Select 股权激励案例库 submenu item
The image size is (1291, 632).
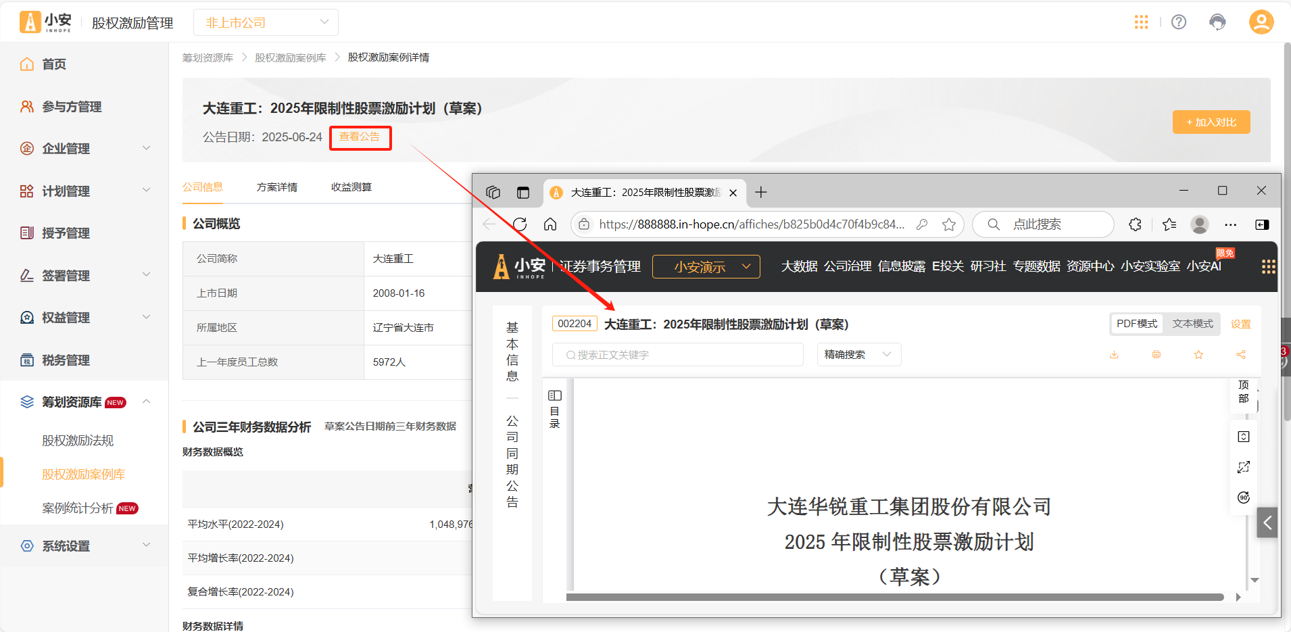pyautogui.click(x=84, y=475)
